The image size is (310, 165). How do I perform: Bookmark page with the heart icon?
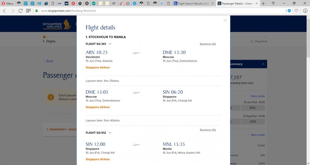pyautogui.click(x=296, y=11)
